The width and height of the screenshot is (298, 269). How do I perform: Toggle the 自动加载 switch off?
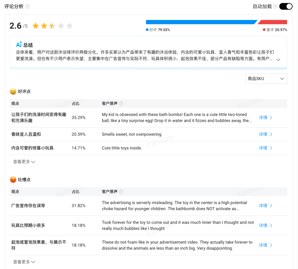tap(286, 6)
